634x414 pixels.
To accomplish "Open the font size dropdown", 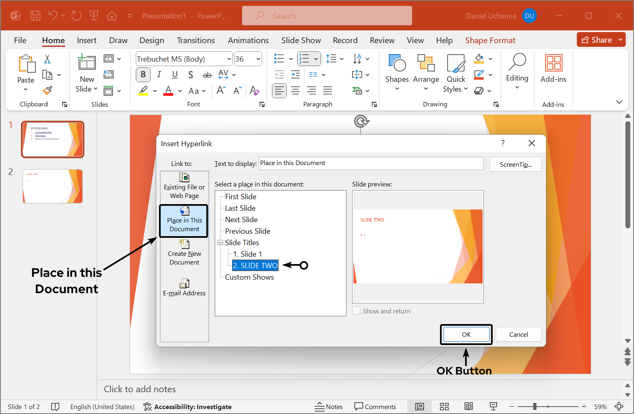I will pos(258,59).
